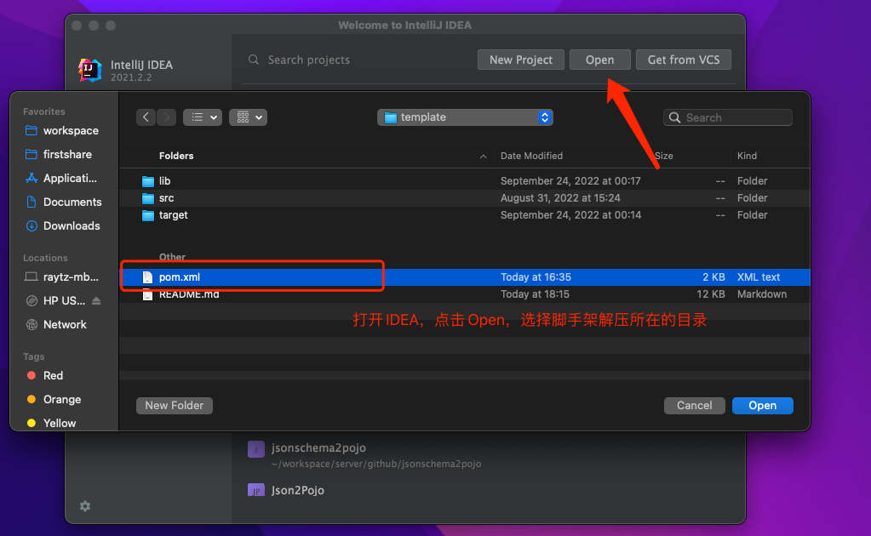The image size is (871, 536).
Task: Open list view options dropdown
Action: point(203,117)
